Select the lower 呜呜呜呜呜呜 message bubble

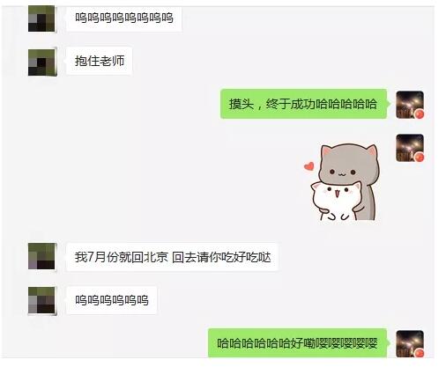tap(111, 300)
